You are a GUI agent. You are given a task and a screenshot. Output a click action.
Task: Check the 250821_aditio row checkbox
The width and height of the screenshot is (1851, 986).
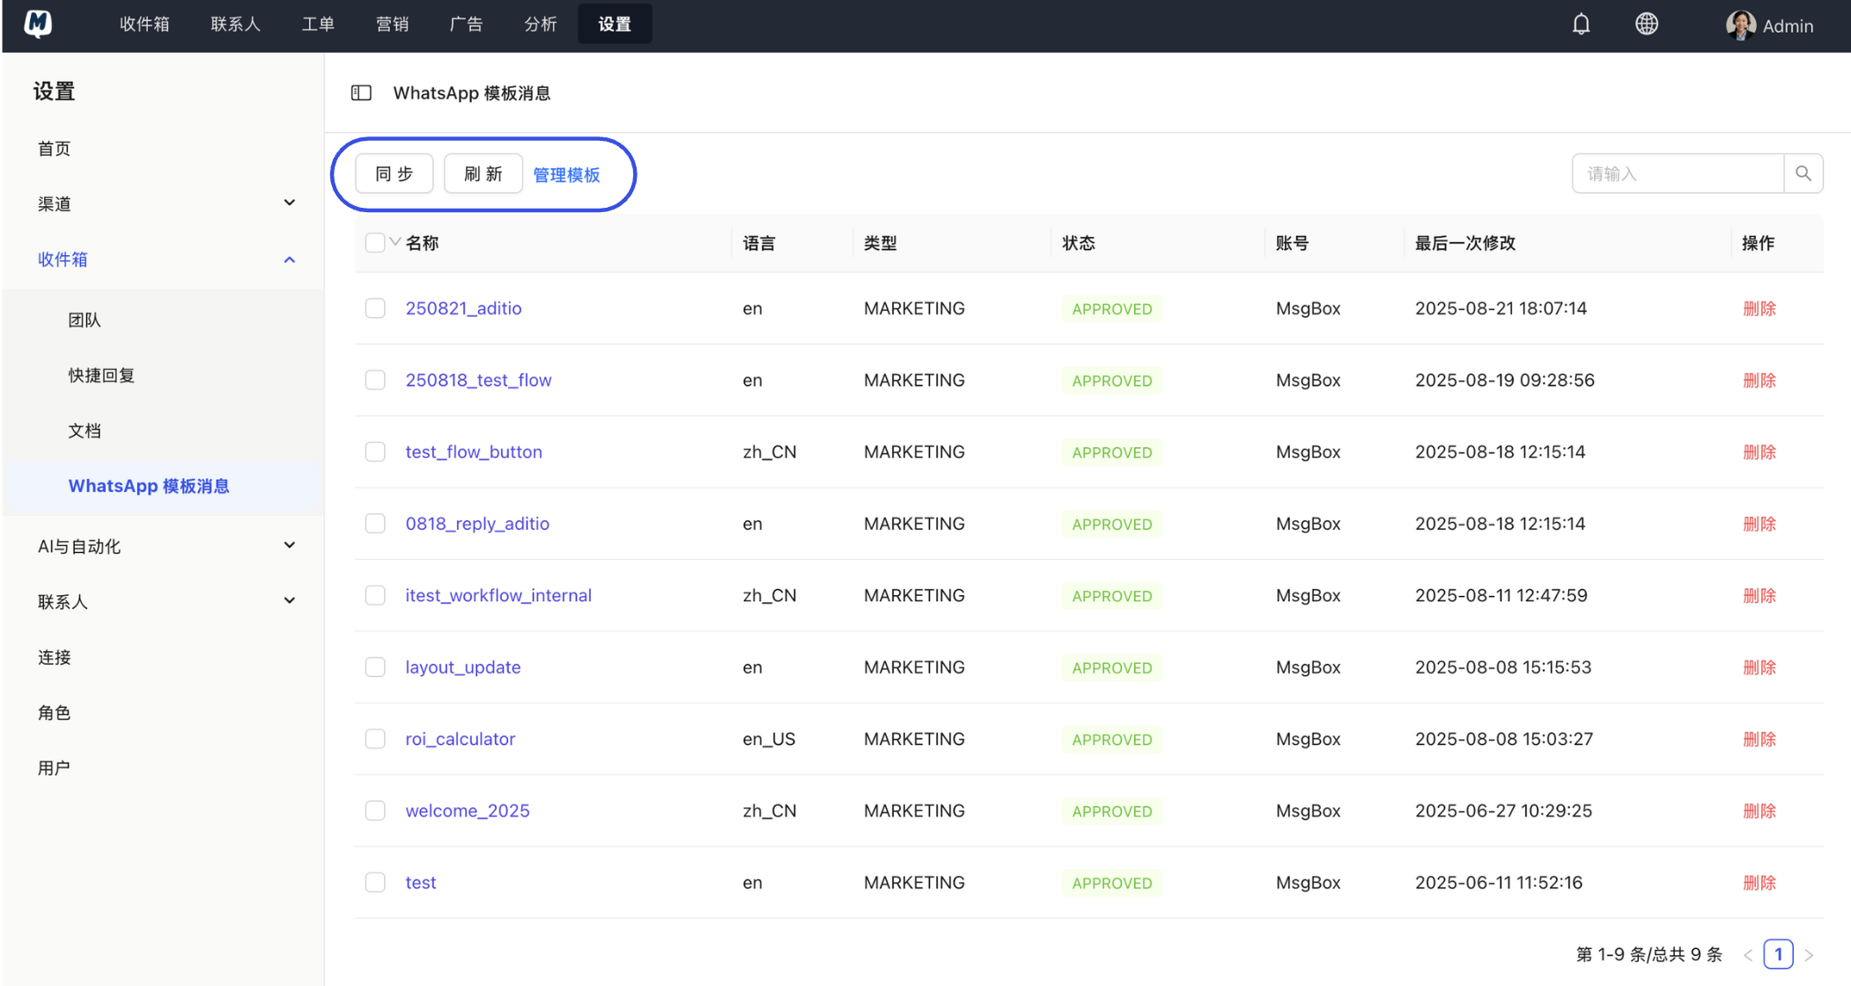(375, 308)
